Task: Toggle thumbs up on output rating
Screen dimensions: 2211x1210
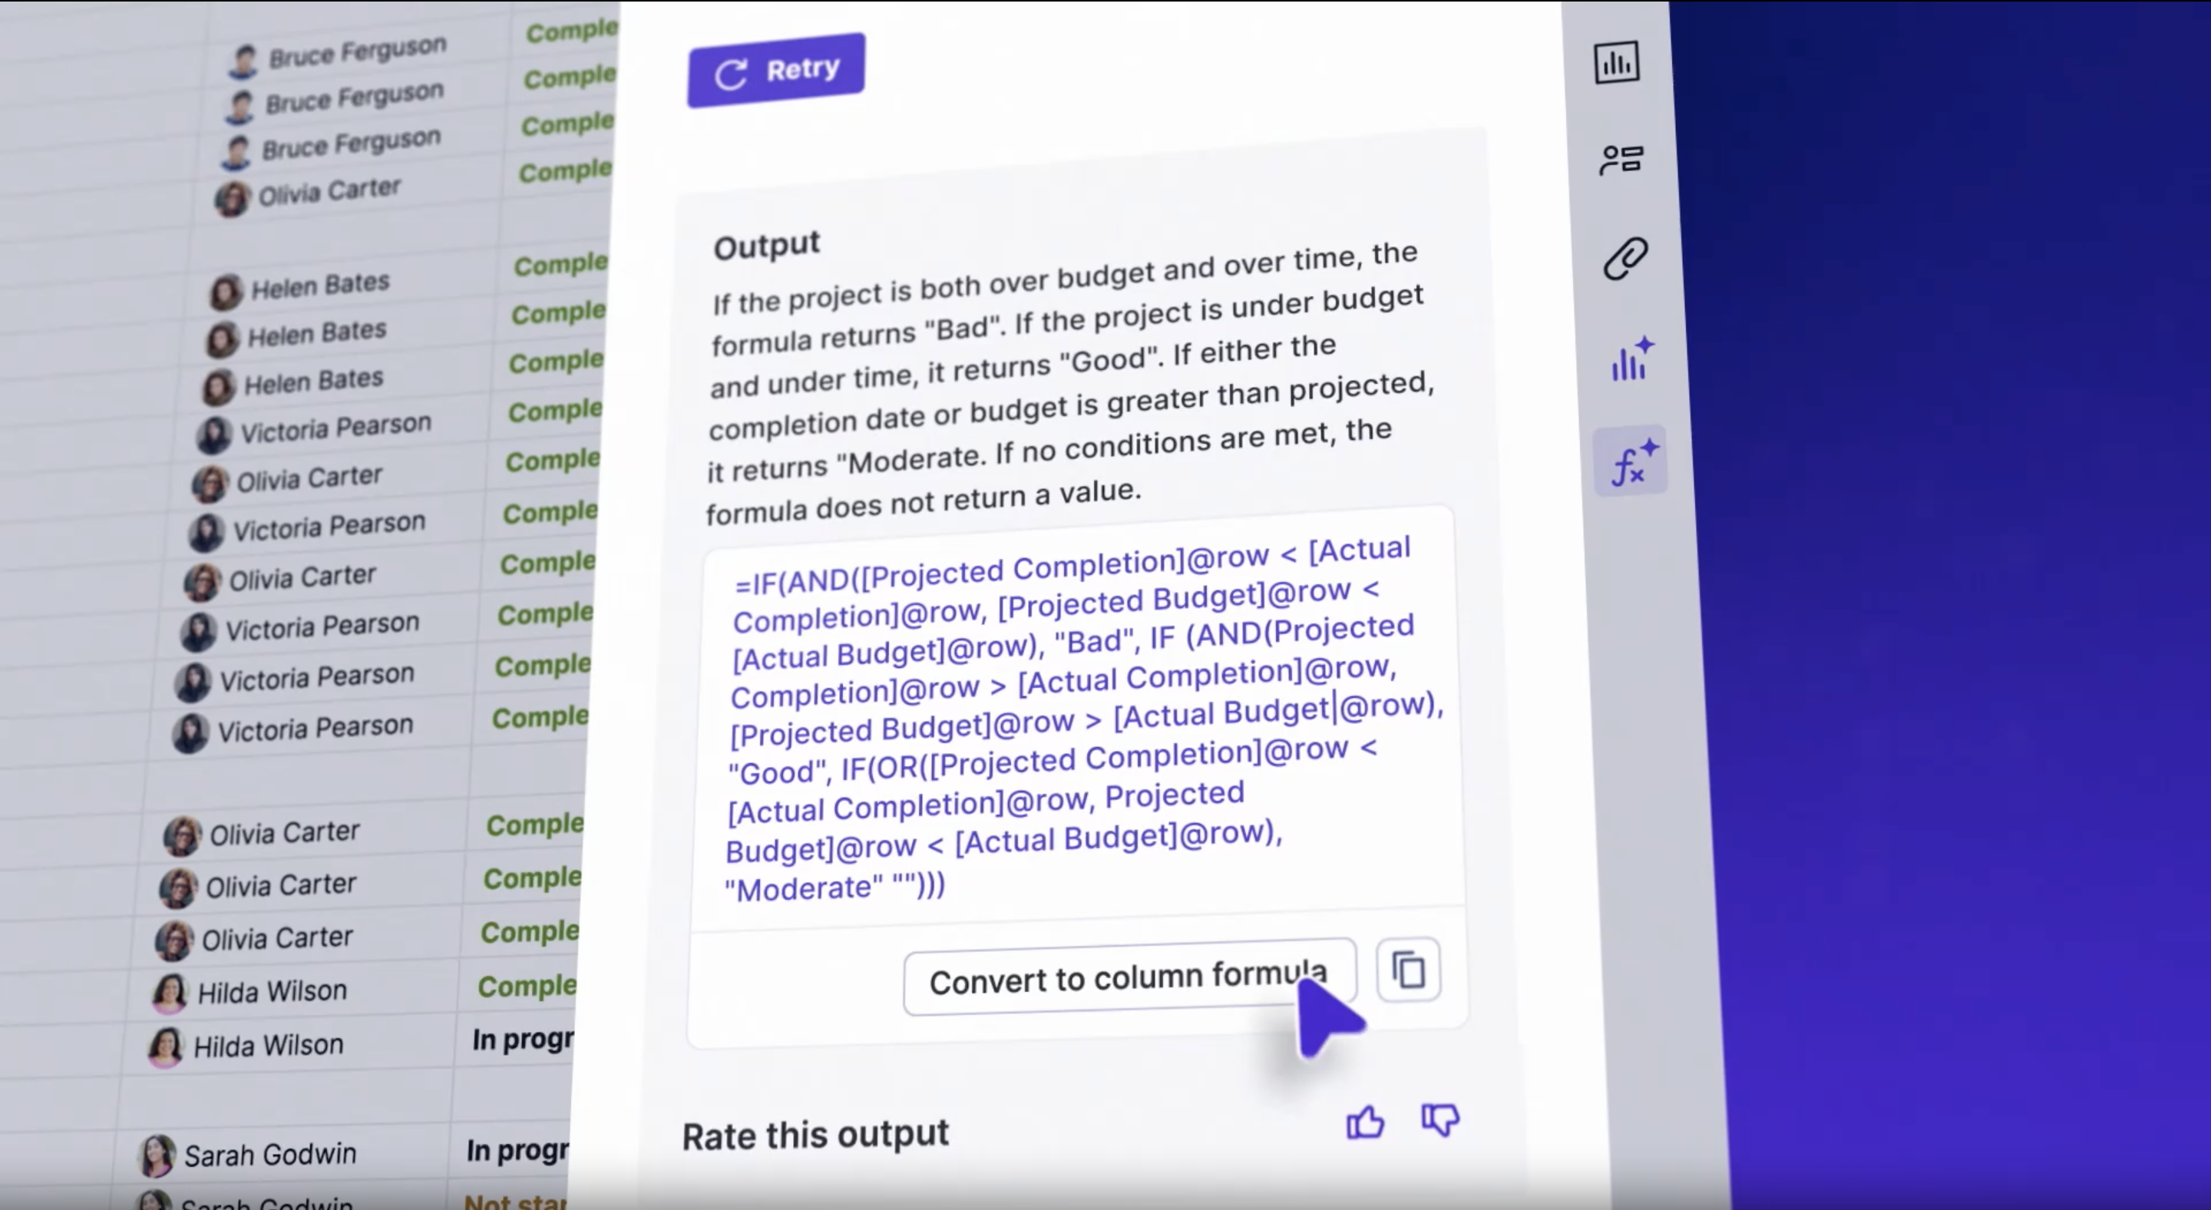Action: 1365,1122
